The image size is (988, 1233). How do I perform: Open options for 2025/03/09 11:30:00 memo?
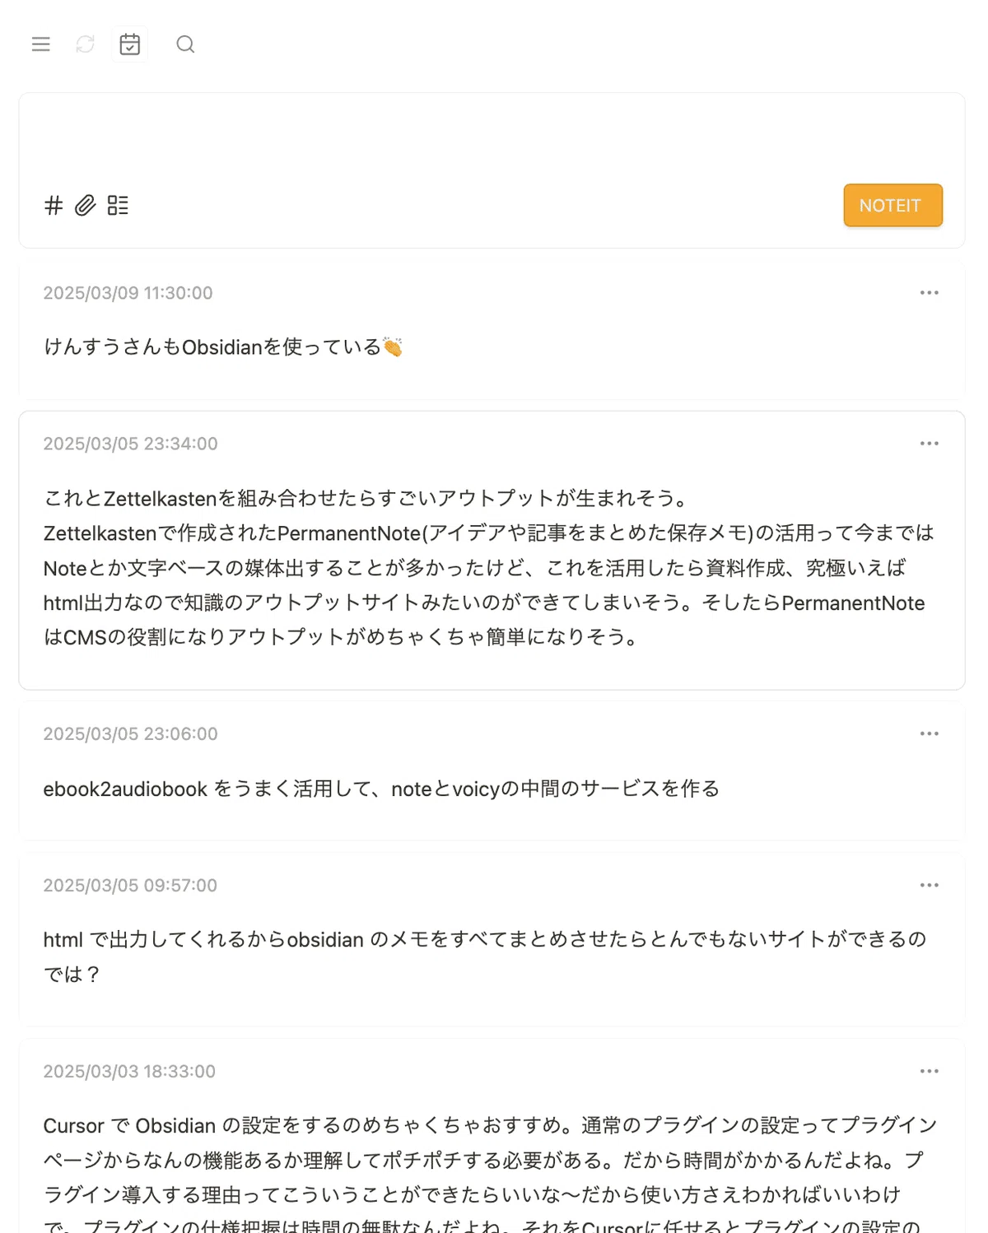point(929,293)
